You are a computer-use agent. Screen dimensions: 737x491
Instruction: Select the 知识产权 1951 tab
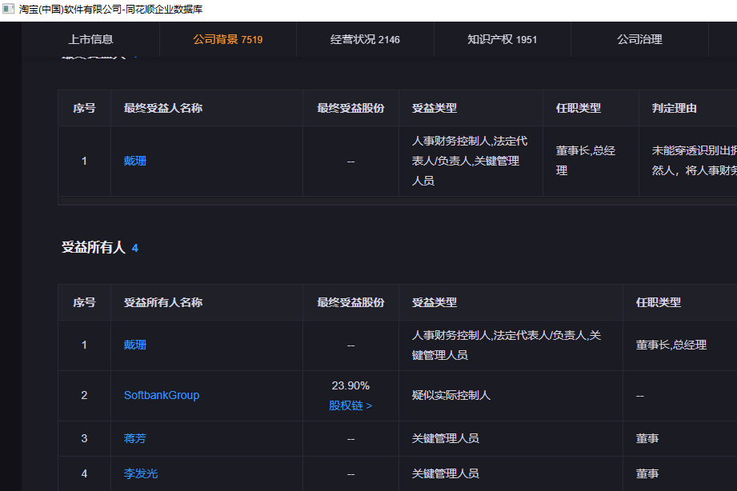(x=502, y=39)
